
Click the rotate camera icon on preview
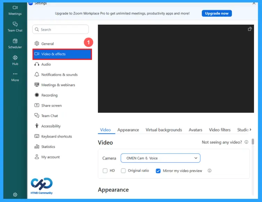pos(250,29)
